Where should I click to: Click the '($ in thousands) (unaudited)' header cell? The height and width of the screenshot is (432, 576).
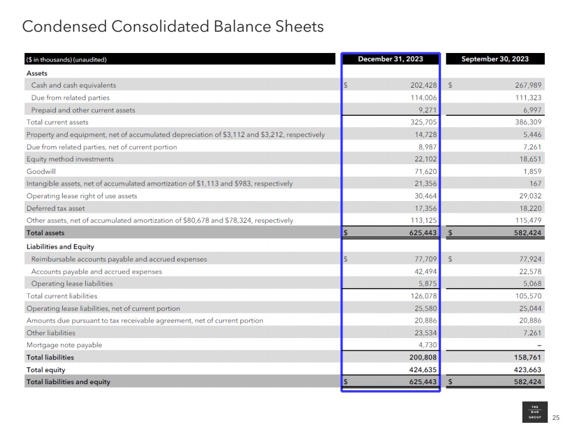click(x=66, y=60)
